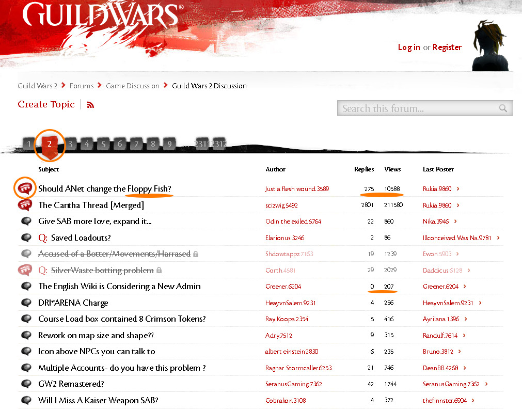
Task: Click the character avatar silhouette
Action: coord(490,45)
